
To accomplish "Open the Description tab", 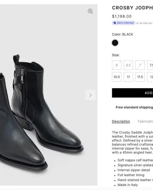I will tap(121, 121).
